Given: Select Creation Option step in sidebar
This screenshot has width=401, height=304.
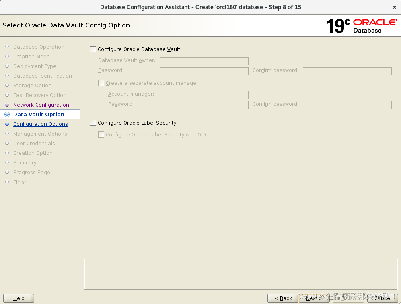Looking at the screenshot, I should 33,153.
